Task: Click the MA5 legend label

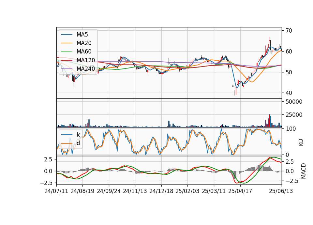Action: [x=82, y=35]
